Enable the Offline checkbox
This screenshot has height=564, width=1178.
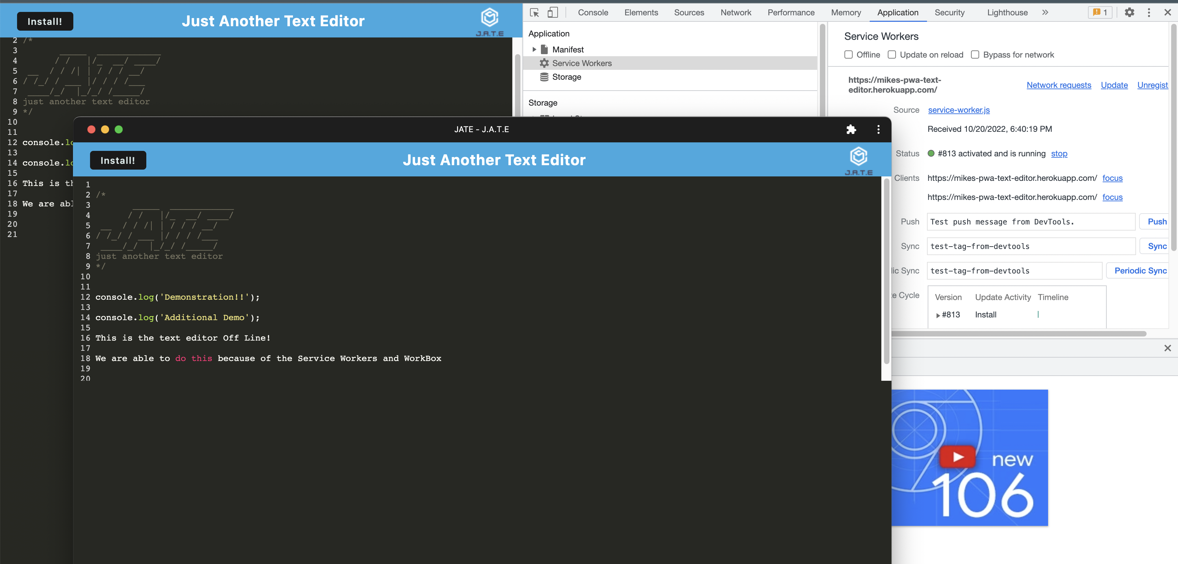tap(849, 54)
